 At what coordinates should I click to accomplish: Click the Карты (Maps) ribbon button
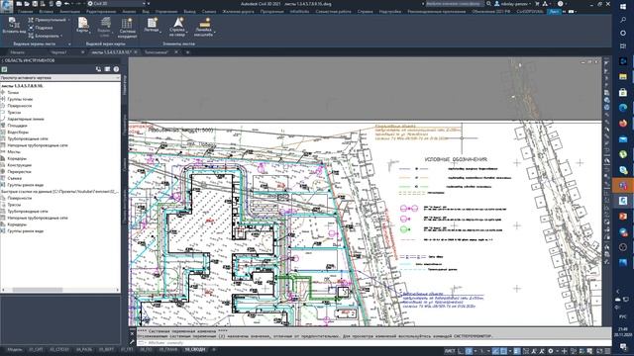pos(83,26)
